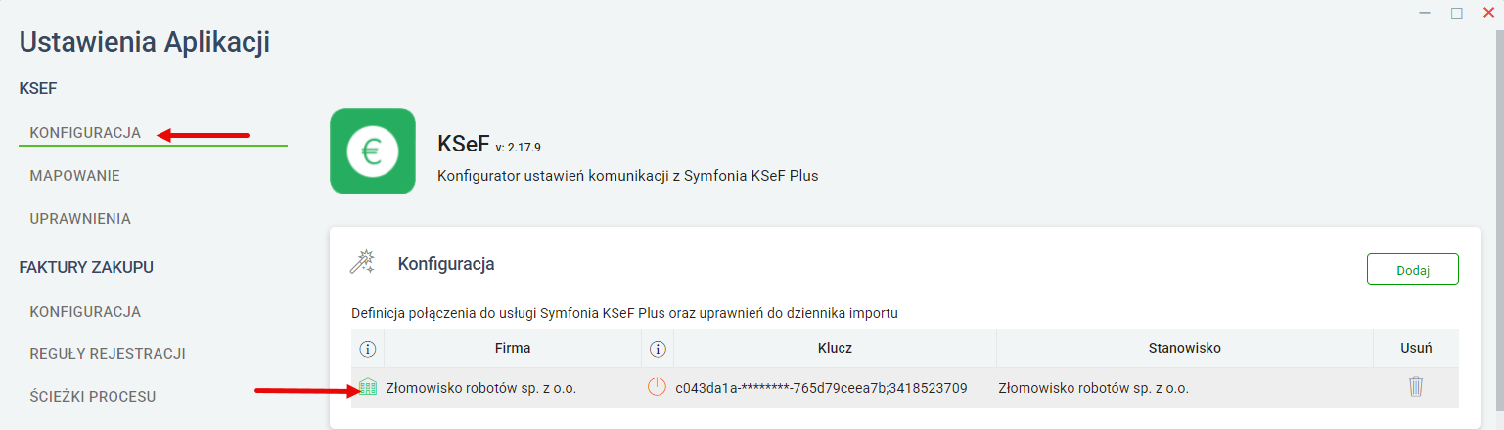Minimize the settings window
1504x430 pixels.
(x=1426, y=13)
